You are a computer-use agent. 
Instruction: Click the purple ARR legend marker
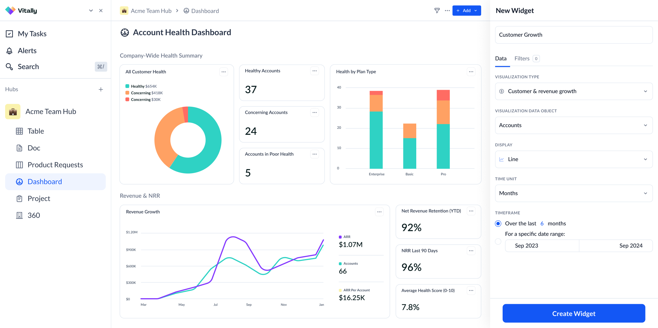(340, 237)
